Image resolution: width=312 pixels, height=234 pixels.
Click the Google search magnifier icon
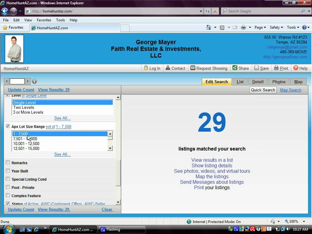pos(303,11)
